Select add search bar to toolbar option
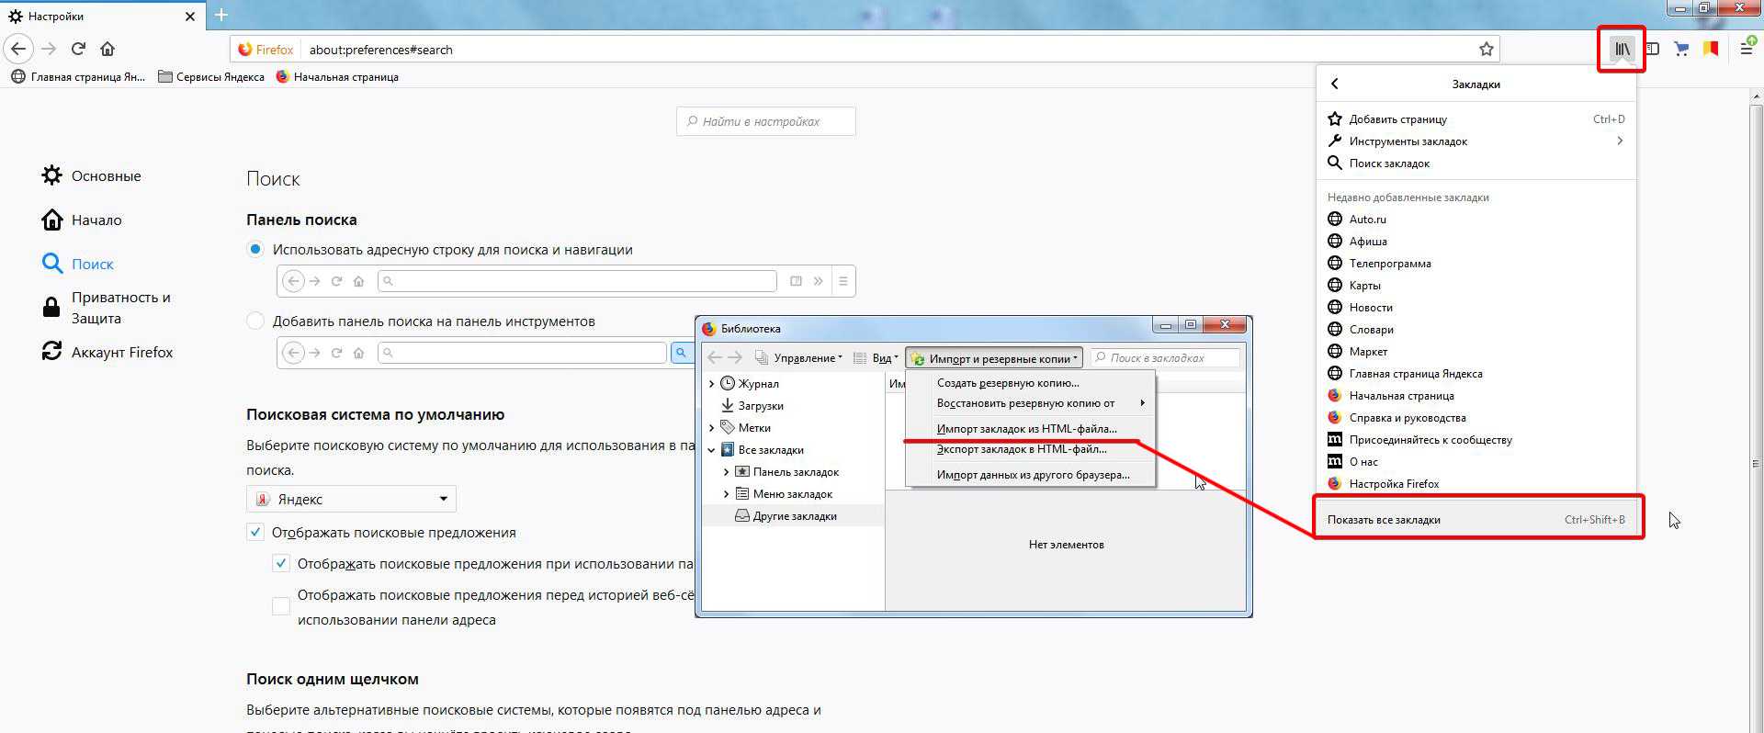 pyautogui.click(x=255, y=321)
